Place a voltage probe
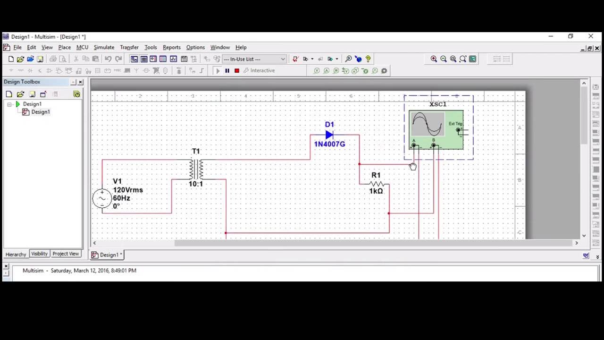Screen dimensions: 604x340 (x=317, y=71)
